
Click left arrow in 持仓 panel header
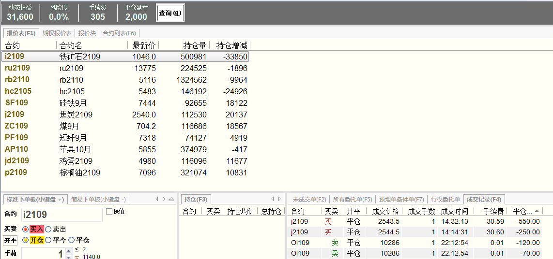pyautogui.click(x=272, y=199)
